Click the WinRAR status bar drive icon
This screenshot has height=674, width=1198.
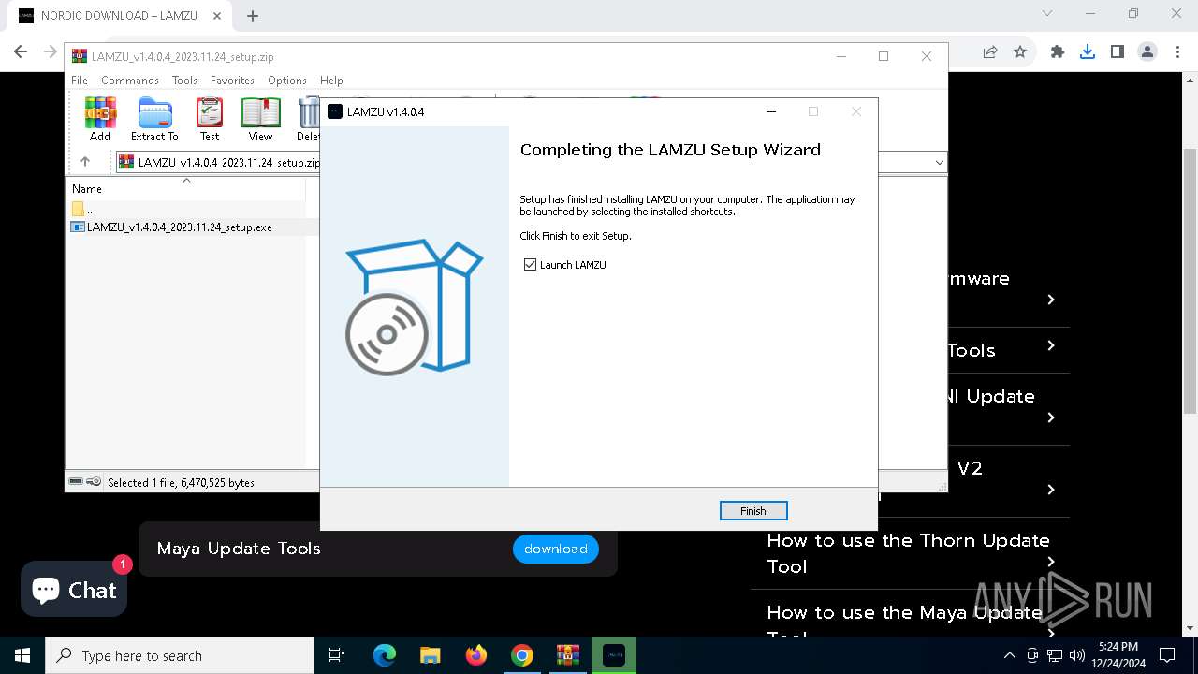pos(77,482)
